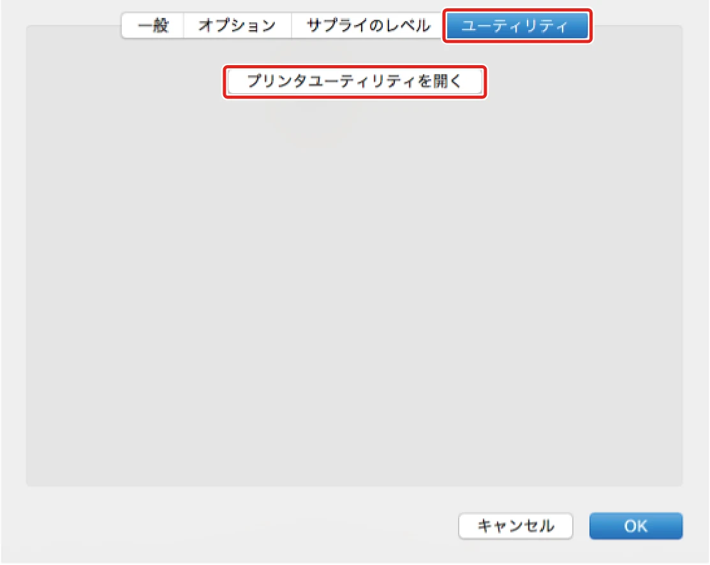Switch to the 一般 tab
Screen dimensions: 710x565
pyautogui.click(x=152, y=26)
